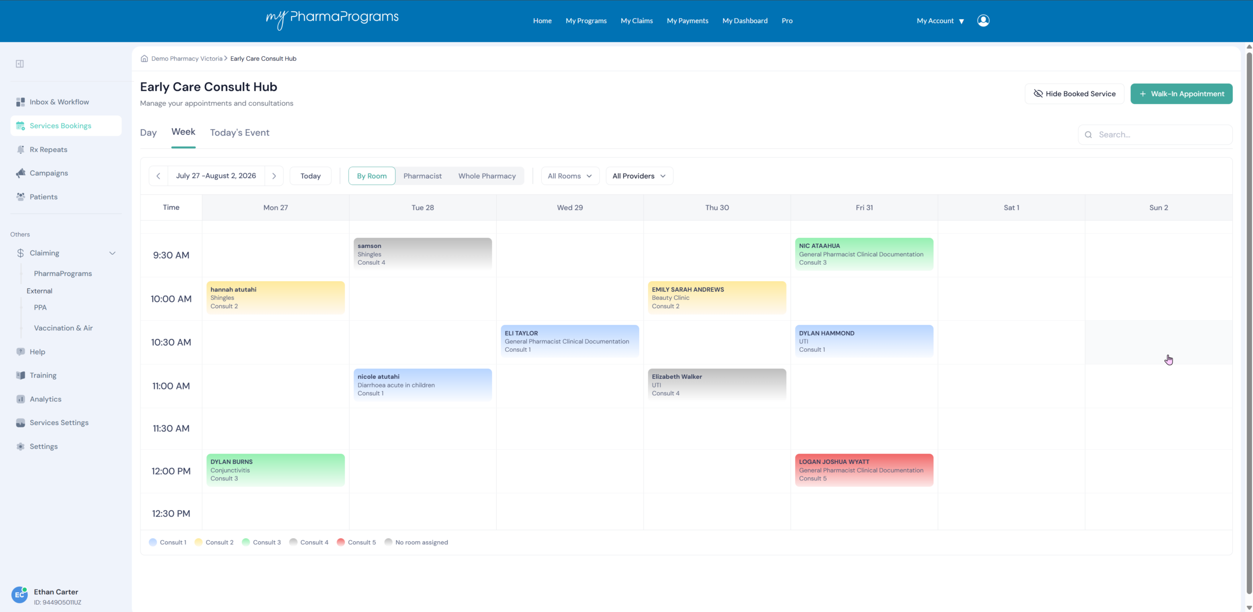Click the Help icon in sidebar
Screen dimensions: 1253x612
21,352
